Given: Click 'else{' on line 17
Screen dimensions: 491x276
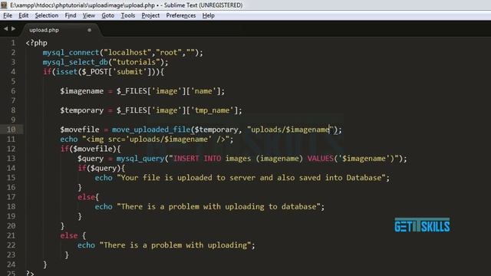Looking at the screenshot, I should point(88,197).
